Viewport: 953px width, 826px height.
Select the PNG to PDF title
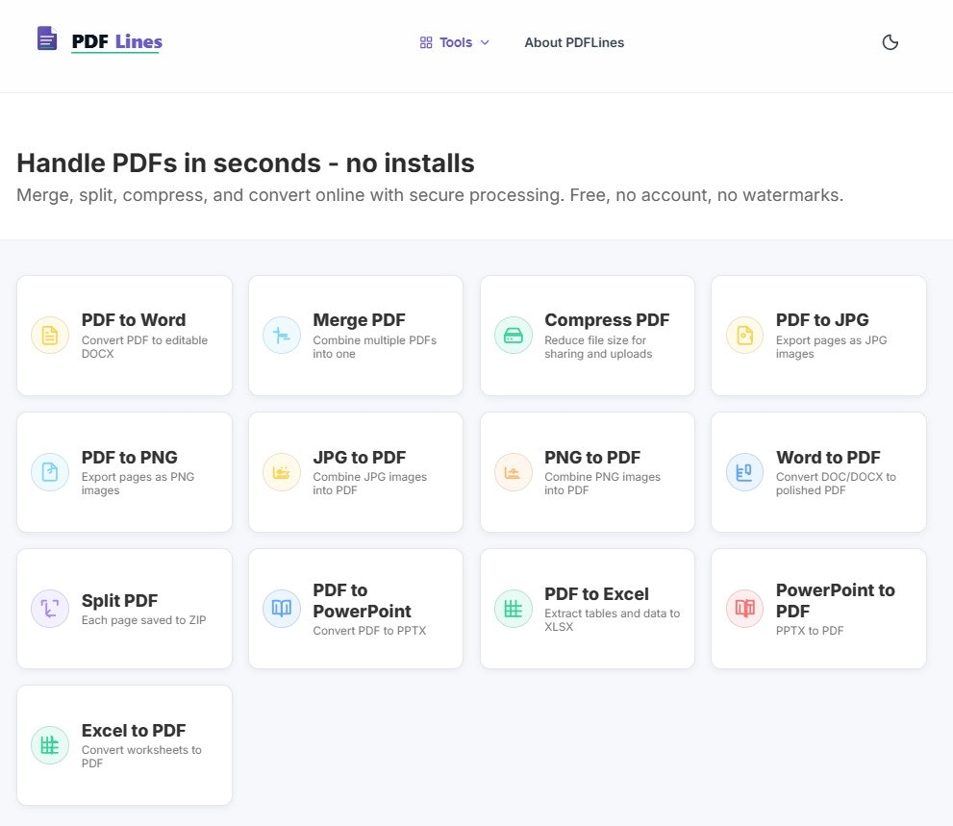tap(592, 457)
